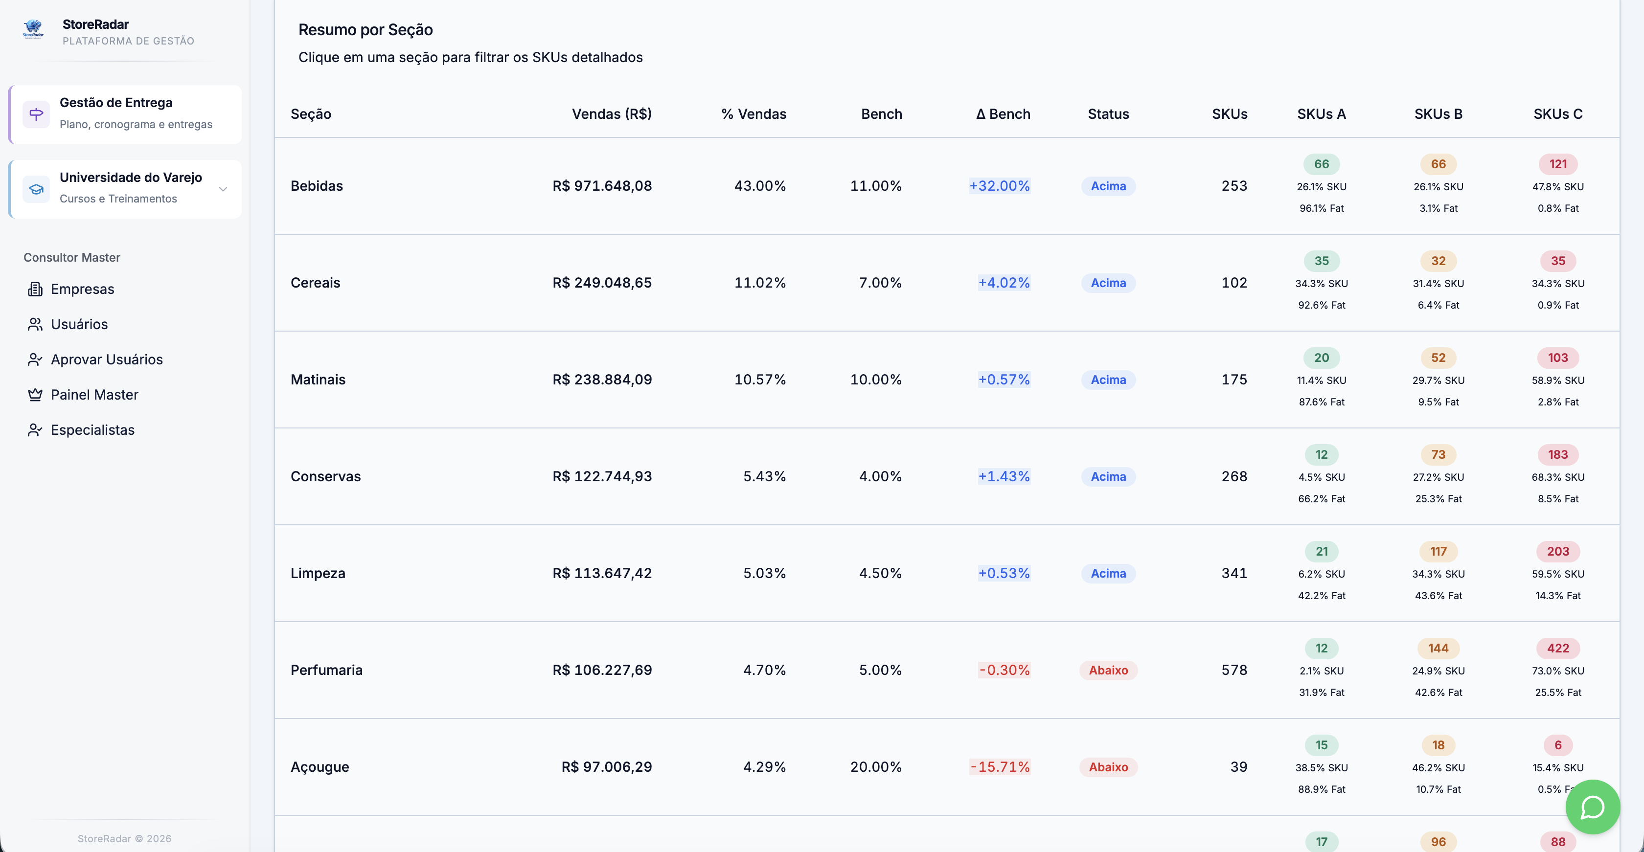Click Cereais sales value R$ 249.048,65

click(602, 283)
